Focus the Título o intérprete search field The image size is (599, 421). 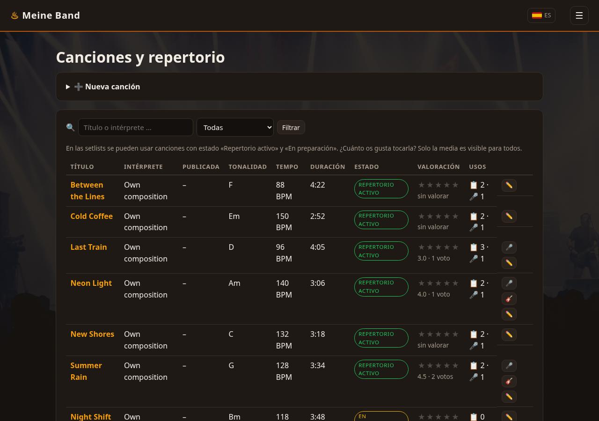(x=136, y=127)
